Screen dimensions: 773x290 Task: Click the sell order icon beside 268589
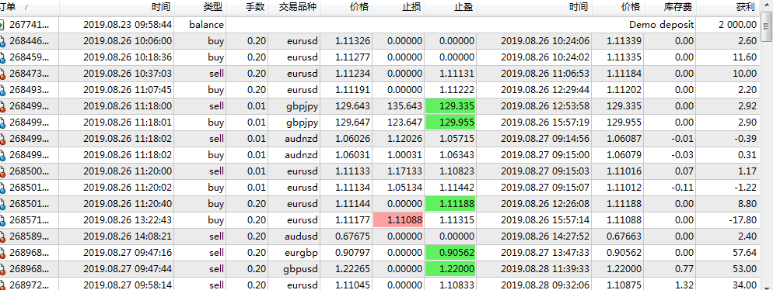click(x=2, y=236)
